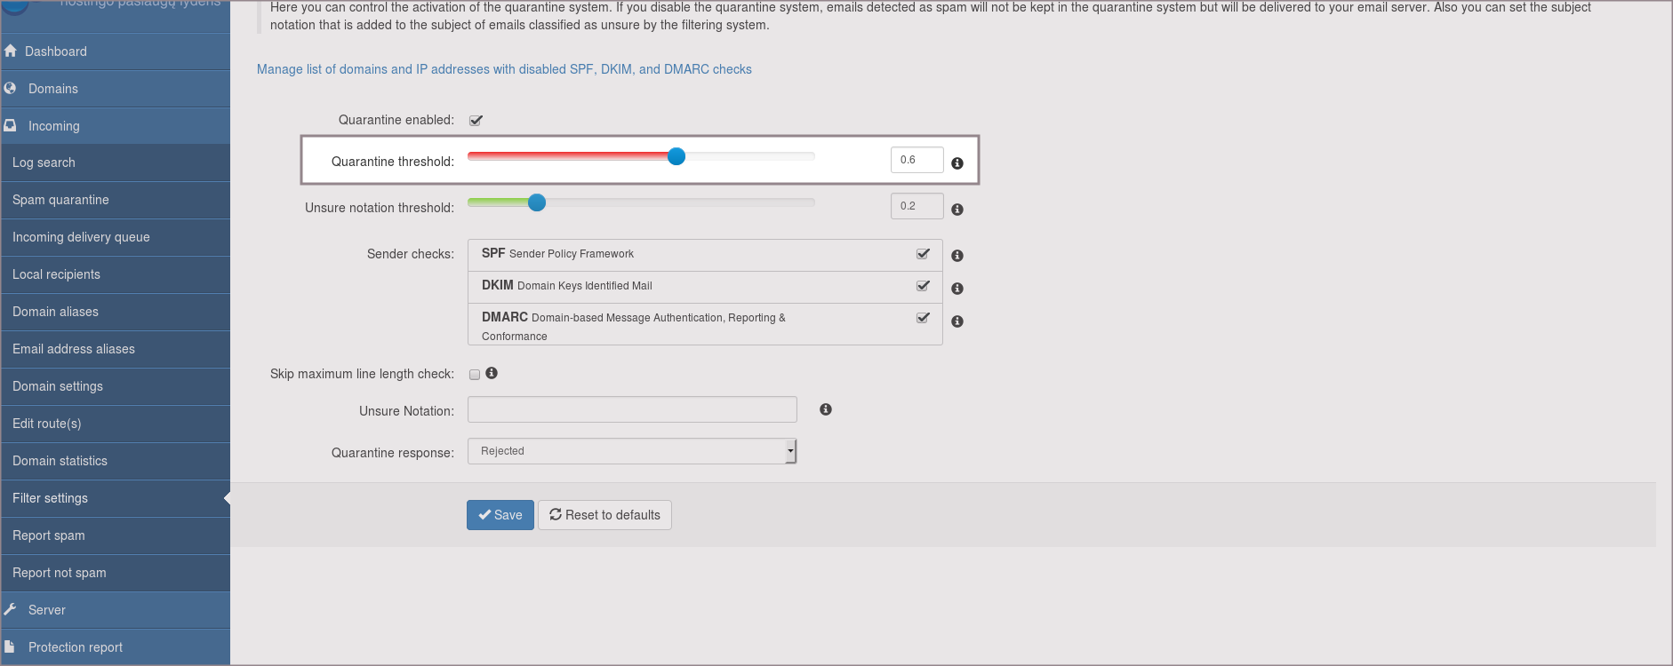Enable Skip maximum line length check
The image size is (1673, 666).
click(x=475, y=375)
